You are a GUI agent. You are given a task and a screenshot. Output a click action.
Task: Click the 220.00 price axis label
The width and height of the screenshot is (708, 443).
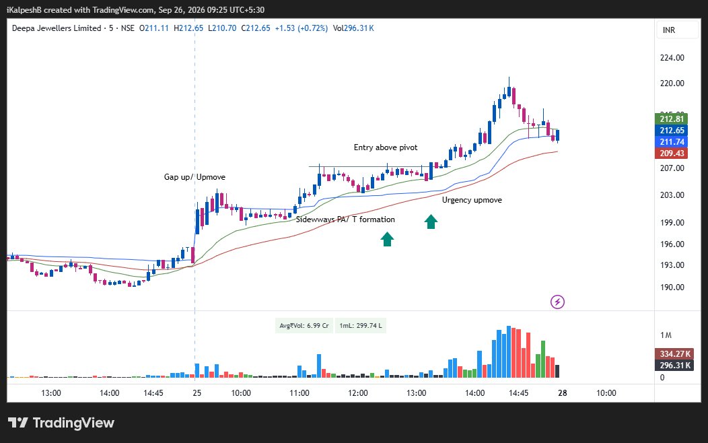672,83
